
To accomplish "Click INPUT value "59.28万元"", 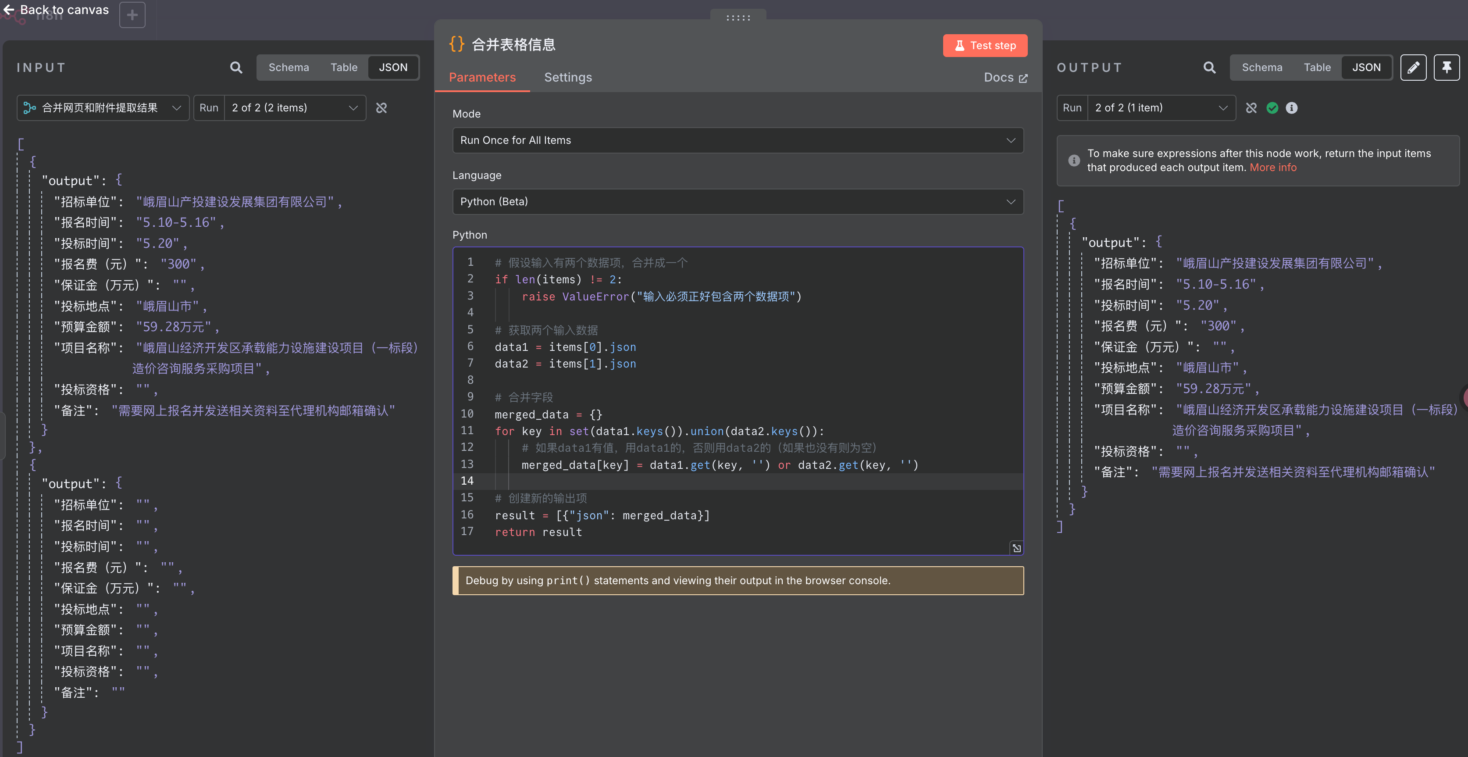I will 174,327.
